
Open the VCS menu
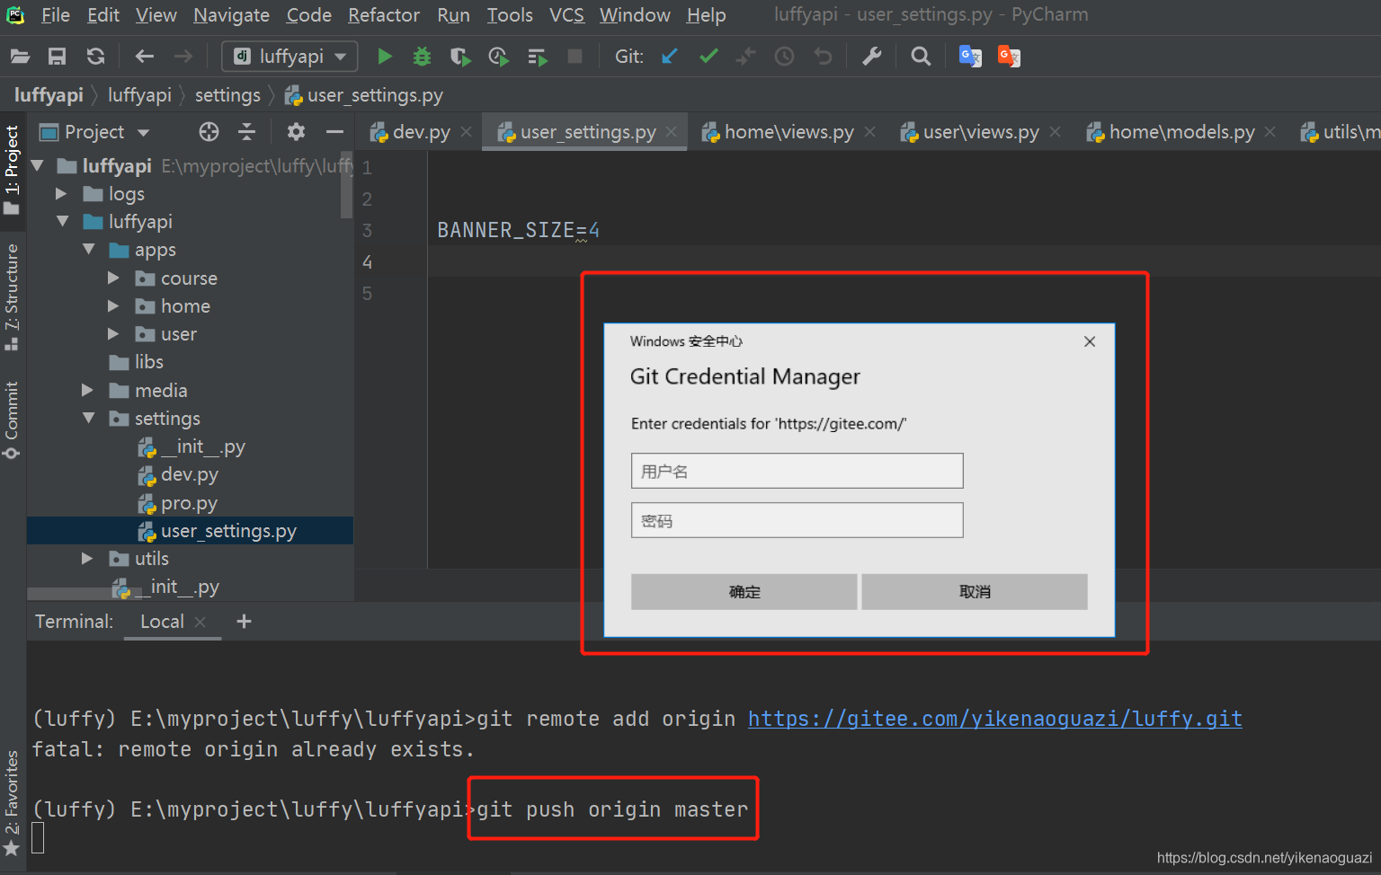566,15
